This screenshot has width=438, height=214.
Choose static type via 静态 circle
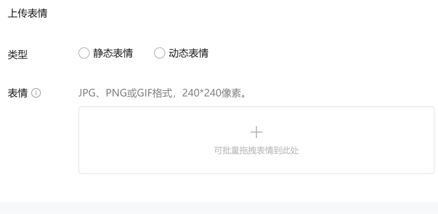tap(84, 53)
